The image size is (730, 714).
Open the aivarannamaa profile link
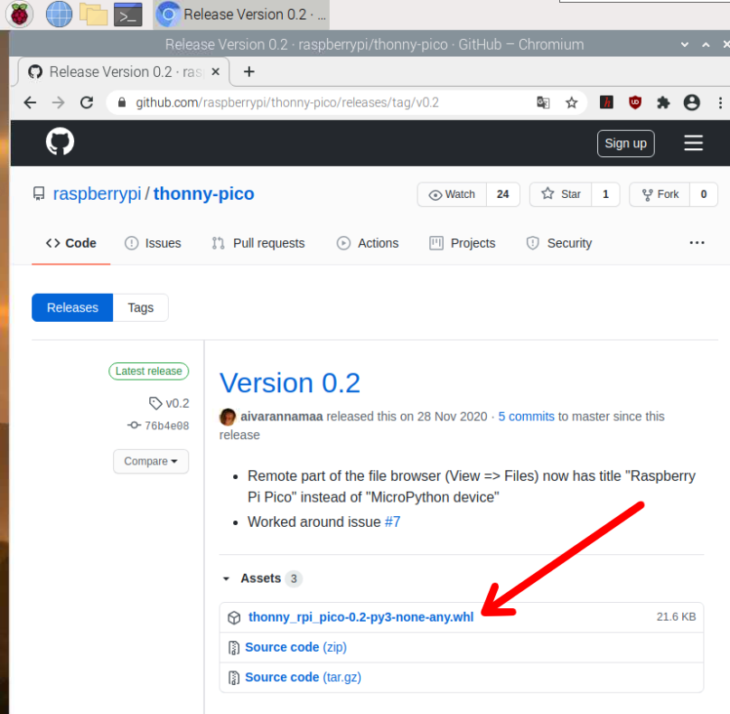[282, 417]
